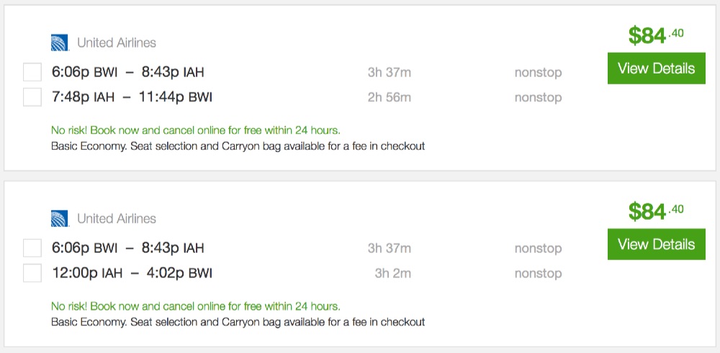Click the $84.40 price on the 4:02p arrival itinerary
720x353 pixels.
[x=655, y=210]
